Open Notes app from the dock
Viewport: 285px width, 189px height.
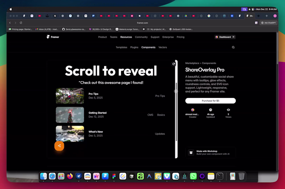211,176
